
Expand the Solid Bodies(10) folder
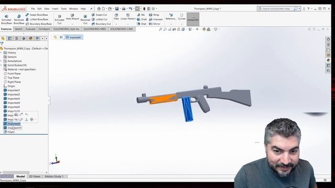tap(1, 65)
